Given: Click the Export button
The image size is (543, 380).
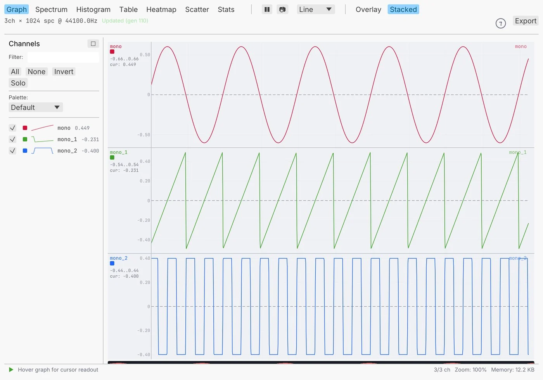Looking at the screenshot, I should pos(526,21).
